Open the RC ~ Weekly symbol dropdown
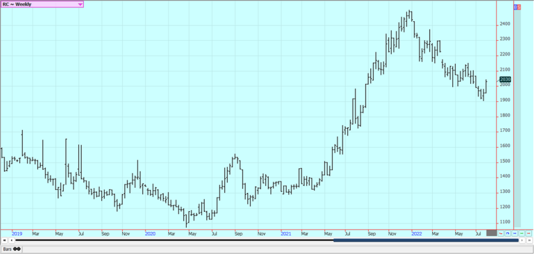Screen dimensions: 534x254 pyautogui.click(x=42, y=4)
